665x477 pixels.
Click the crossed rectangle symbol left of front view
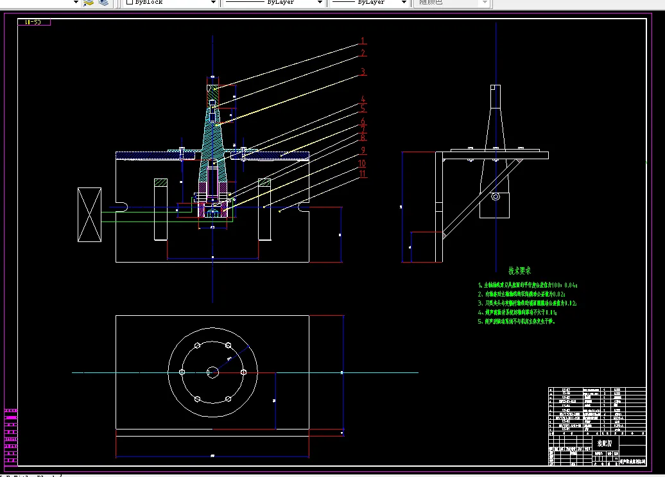tap(89, 215)
